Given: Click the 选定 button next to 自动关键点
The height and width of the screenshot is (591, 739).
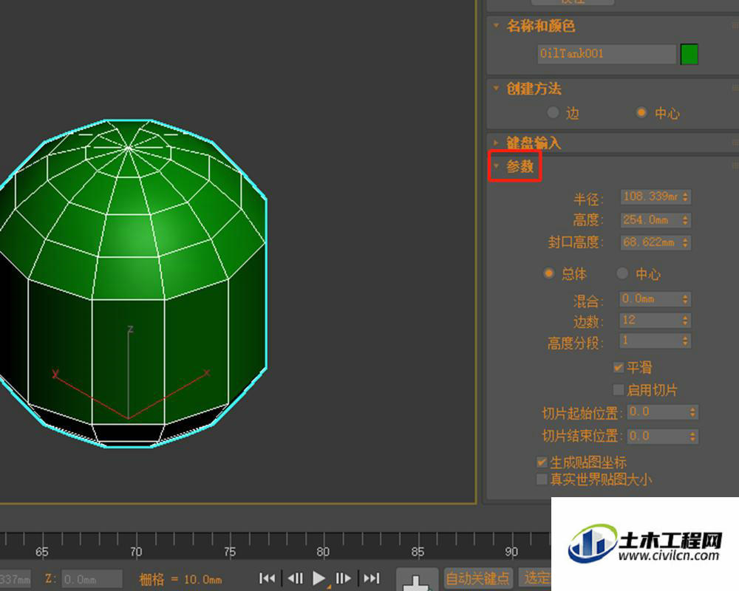Looking at the screenshot, I should [537, 578].
